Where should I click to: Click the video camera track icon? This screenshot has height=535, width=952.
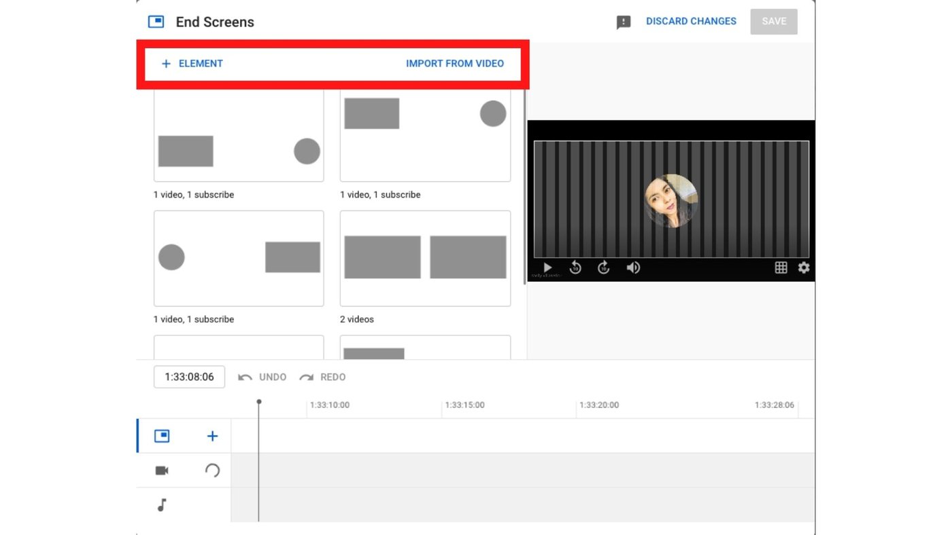point(161,470)
